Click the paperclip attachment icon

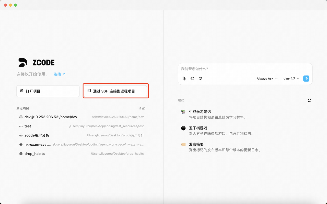point(184,79)
